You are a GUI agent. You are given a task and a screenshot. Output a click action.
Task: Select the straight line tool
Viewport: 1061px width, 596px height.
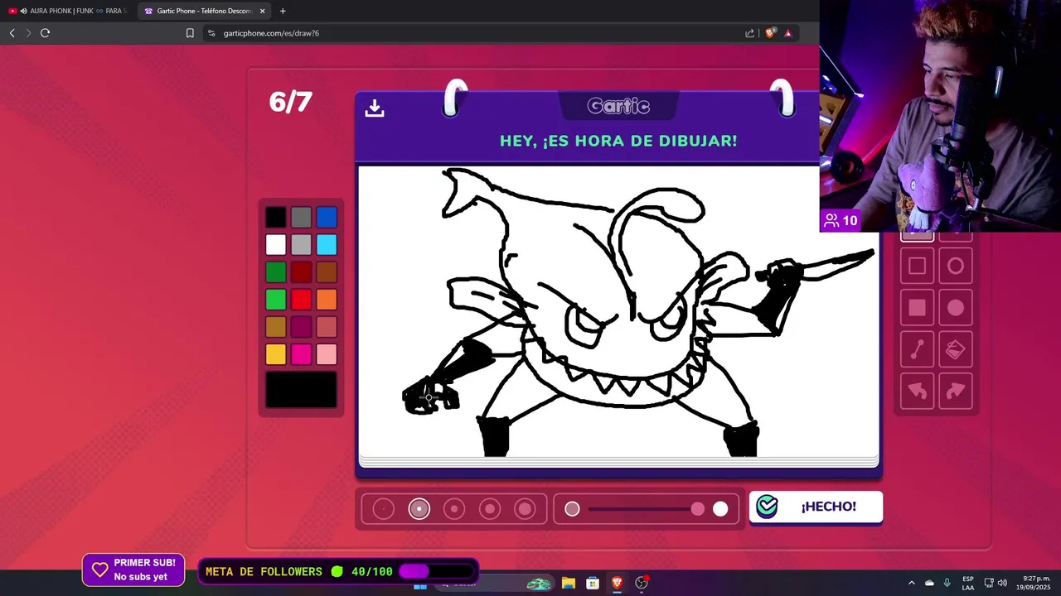pos(917,350)
